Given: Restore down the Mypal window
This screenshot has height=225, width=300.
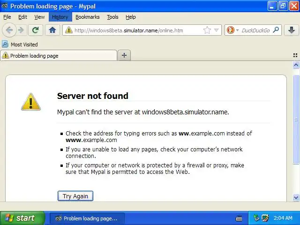Looking at the screenshot, I should coord(283,6).
